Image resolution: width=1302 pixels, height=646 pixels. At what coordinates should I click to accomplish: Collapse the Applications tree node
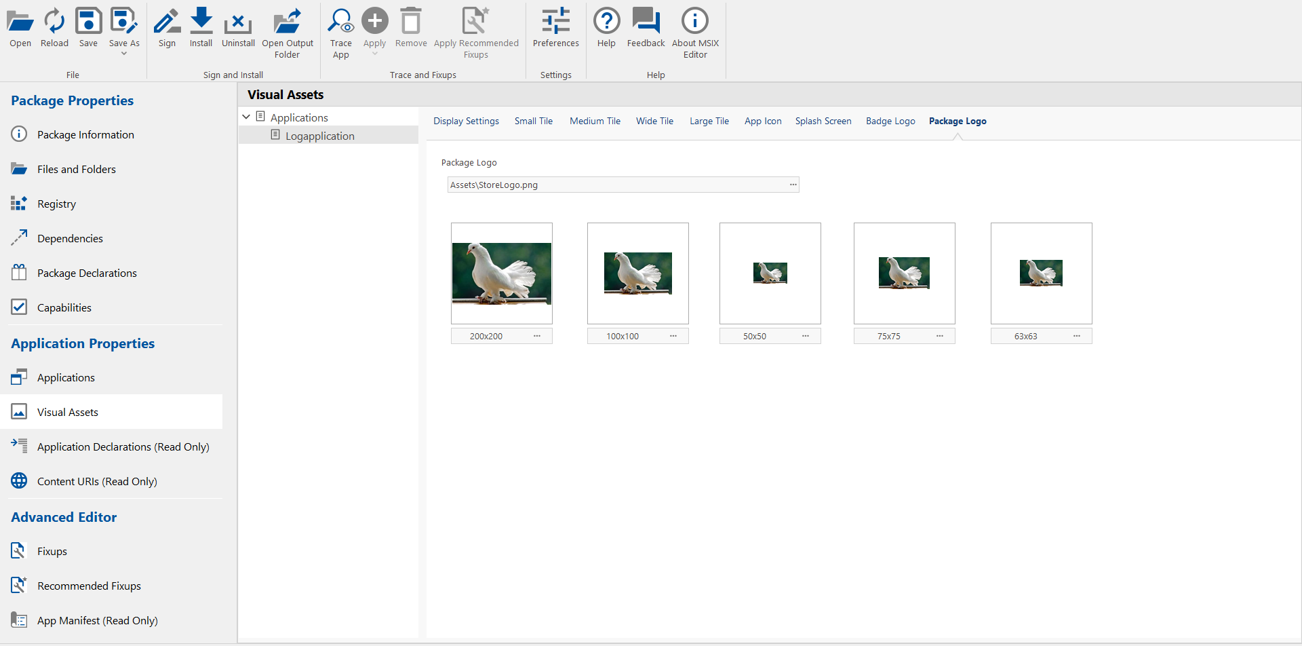click(x=246, y=117)
